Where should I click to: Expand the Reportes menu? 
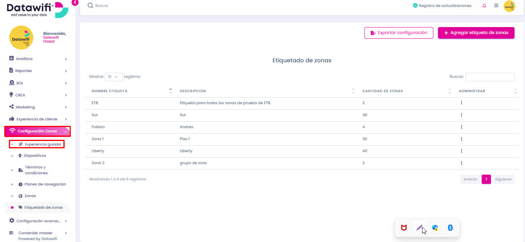click(x=38, y=71)
